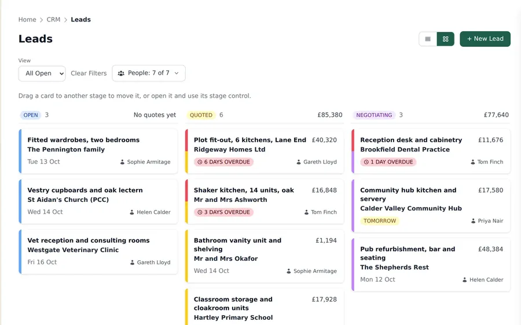Open Vet reception and consulting rooms card

pos(98,252)
